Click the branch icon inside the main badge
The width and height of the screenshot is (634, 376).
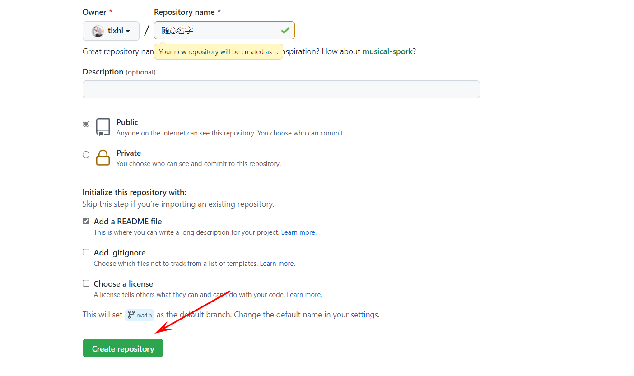(131, 315)
